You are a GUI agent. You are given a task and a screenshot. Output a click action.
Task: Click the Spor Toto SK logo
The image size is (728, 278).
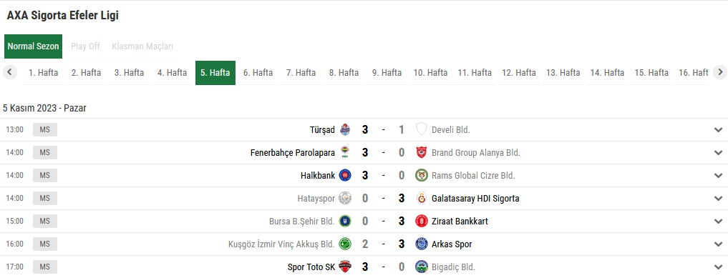(345, 267)
